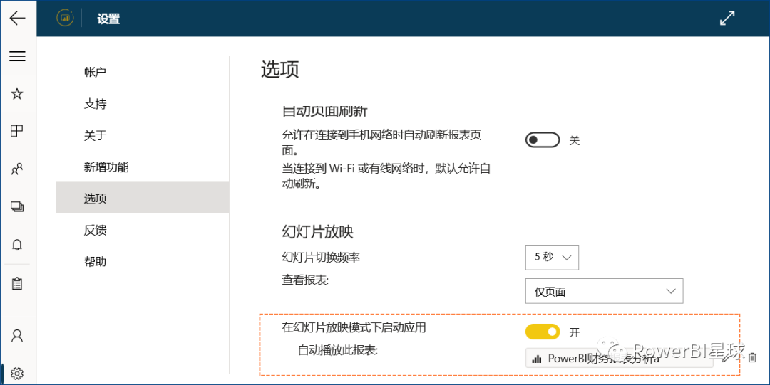Open the dashboards grid icon in sidebar
This screenshot has width=770, height=385.
17,131
